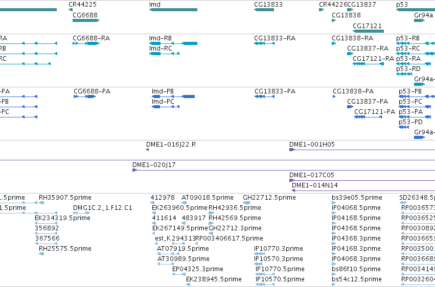Select the p53-RA transcript label
The height and width of the screenshot is (287, 435).
click(x=408, y=59)
